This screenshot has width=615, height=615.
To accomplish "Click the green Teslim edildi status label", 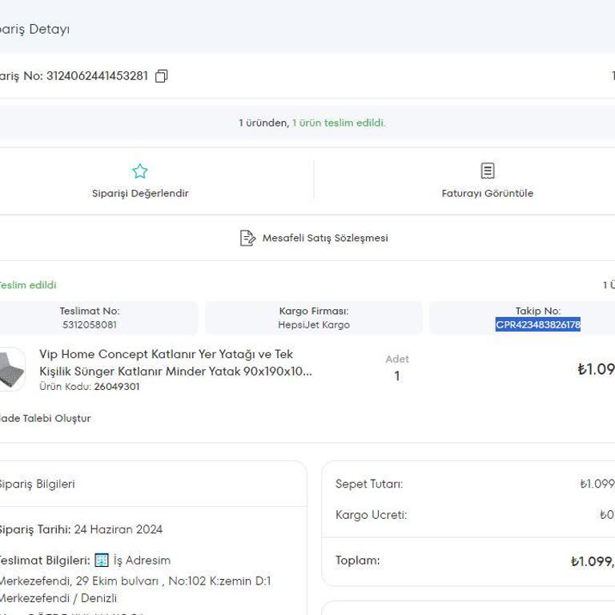I will pyautogui.click(x=28, y=285).
